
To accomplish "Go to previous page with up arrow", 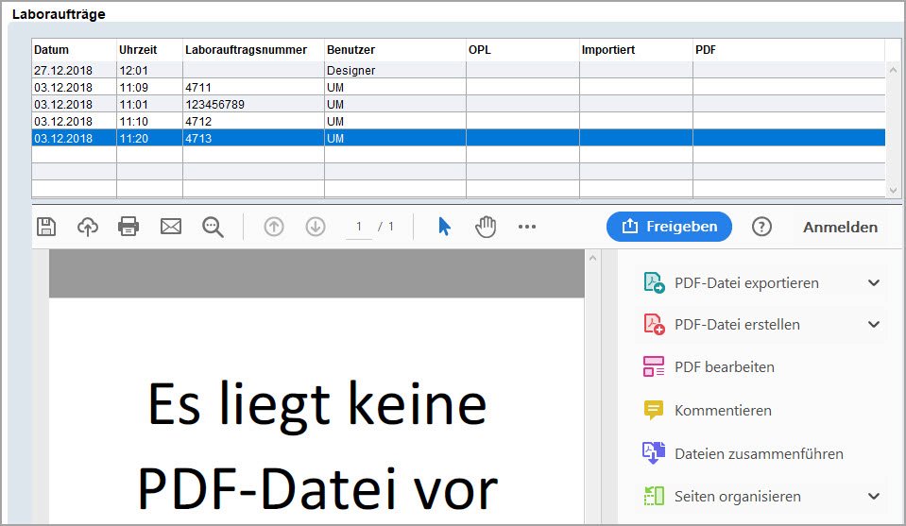I will point(274,227).
